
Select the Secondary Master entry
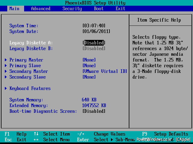coord(29,71)
